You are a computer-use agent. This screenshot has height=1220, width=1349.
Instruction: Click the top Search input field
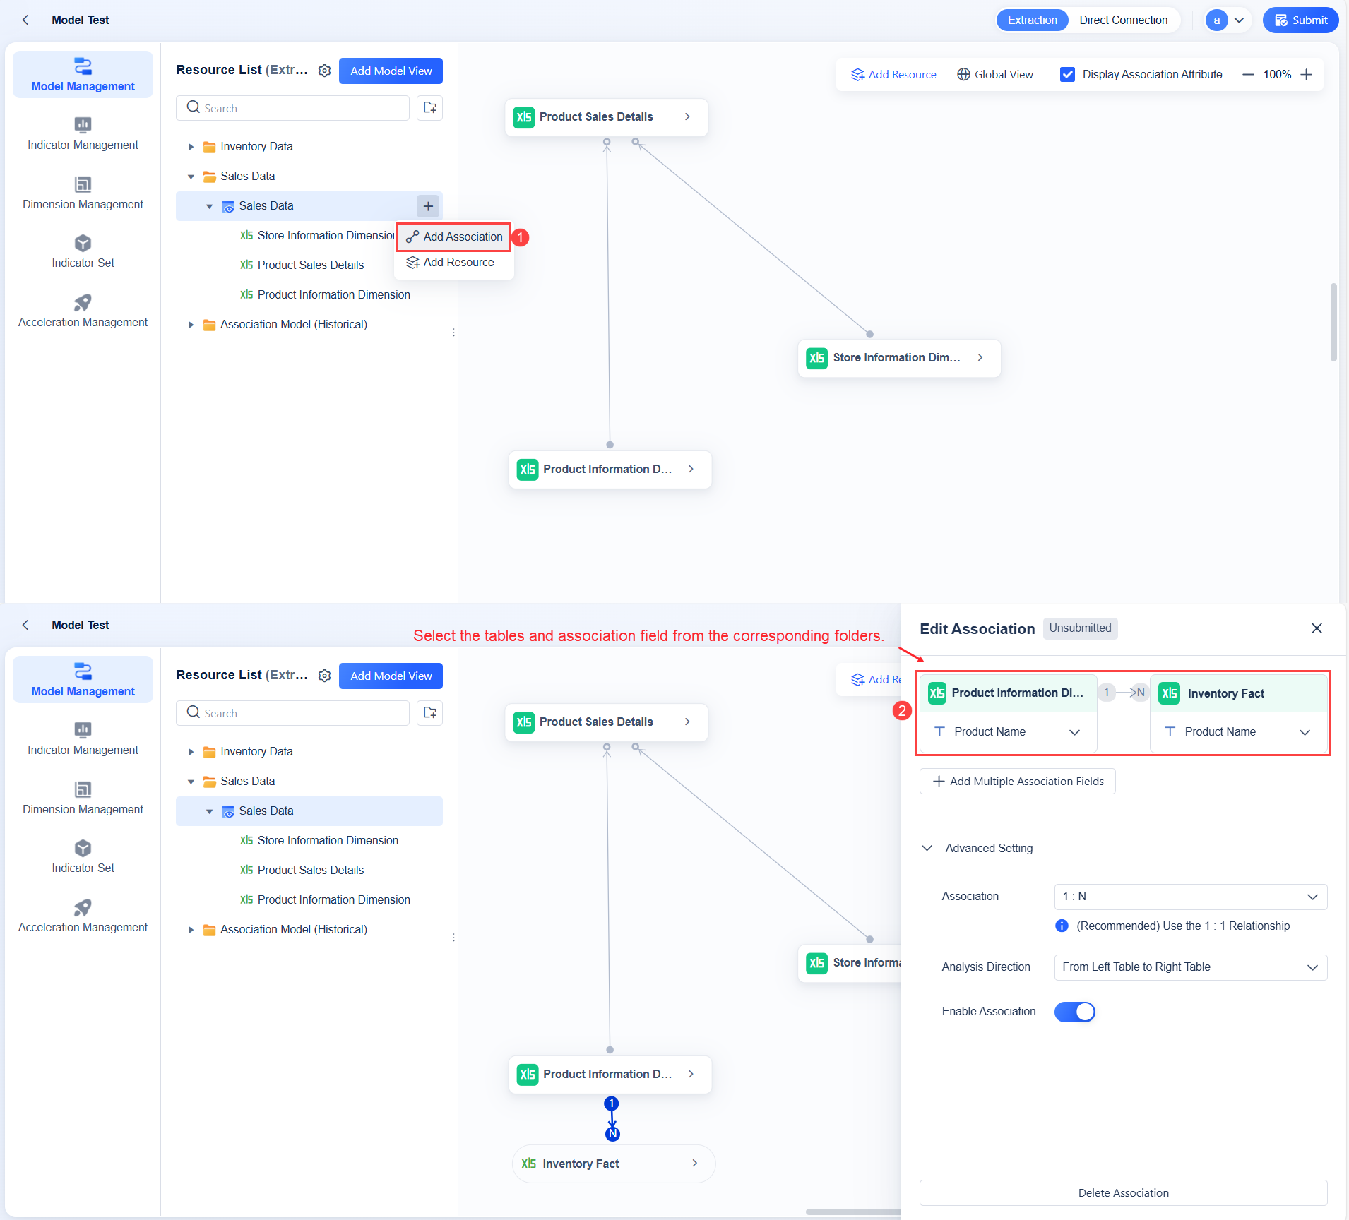(x=292, y=108)
